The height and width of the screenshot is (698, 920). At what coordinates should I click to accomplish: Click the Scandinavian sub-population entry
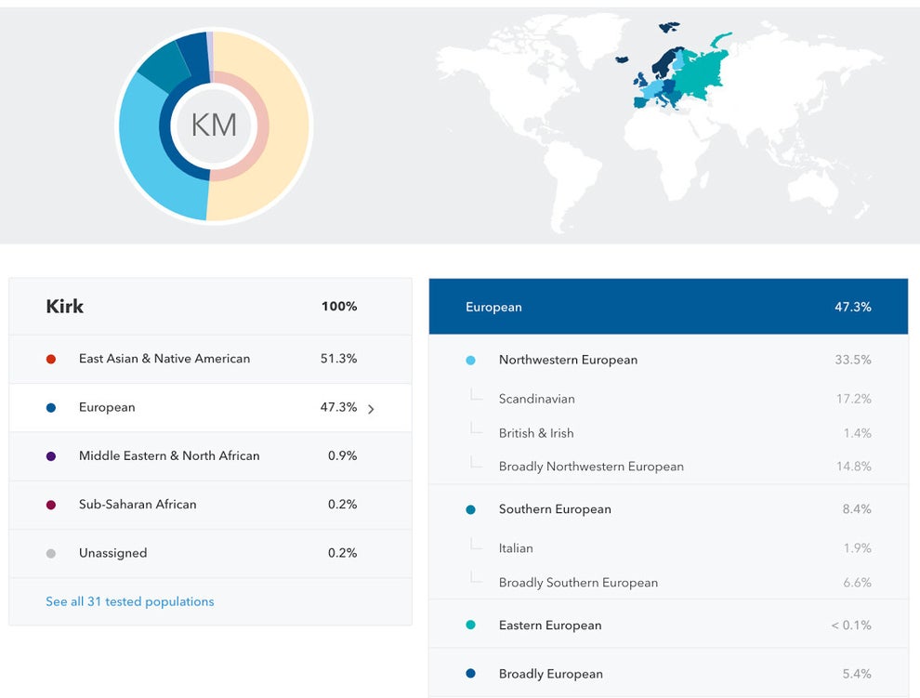pos(536,399)
